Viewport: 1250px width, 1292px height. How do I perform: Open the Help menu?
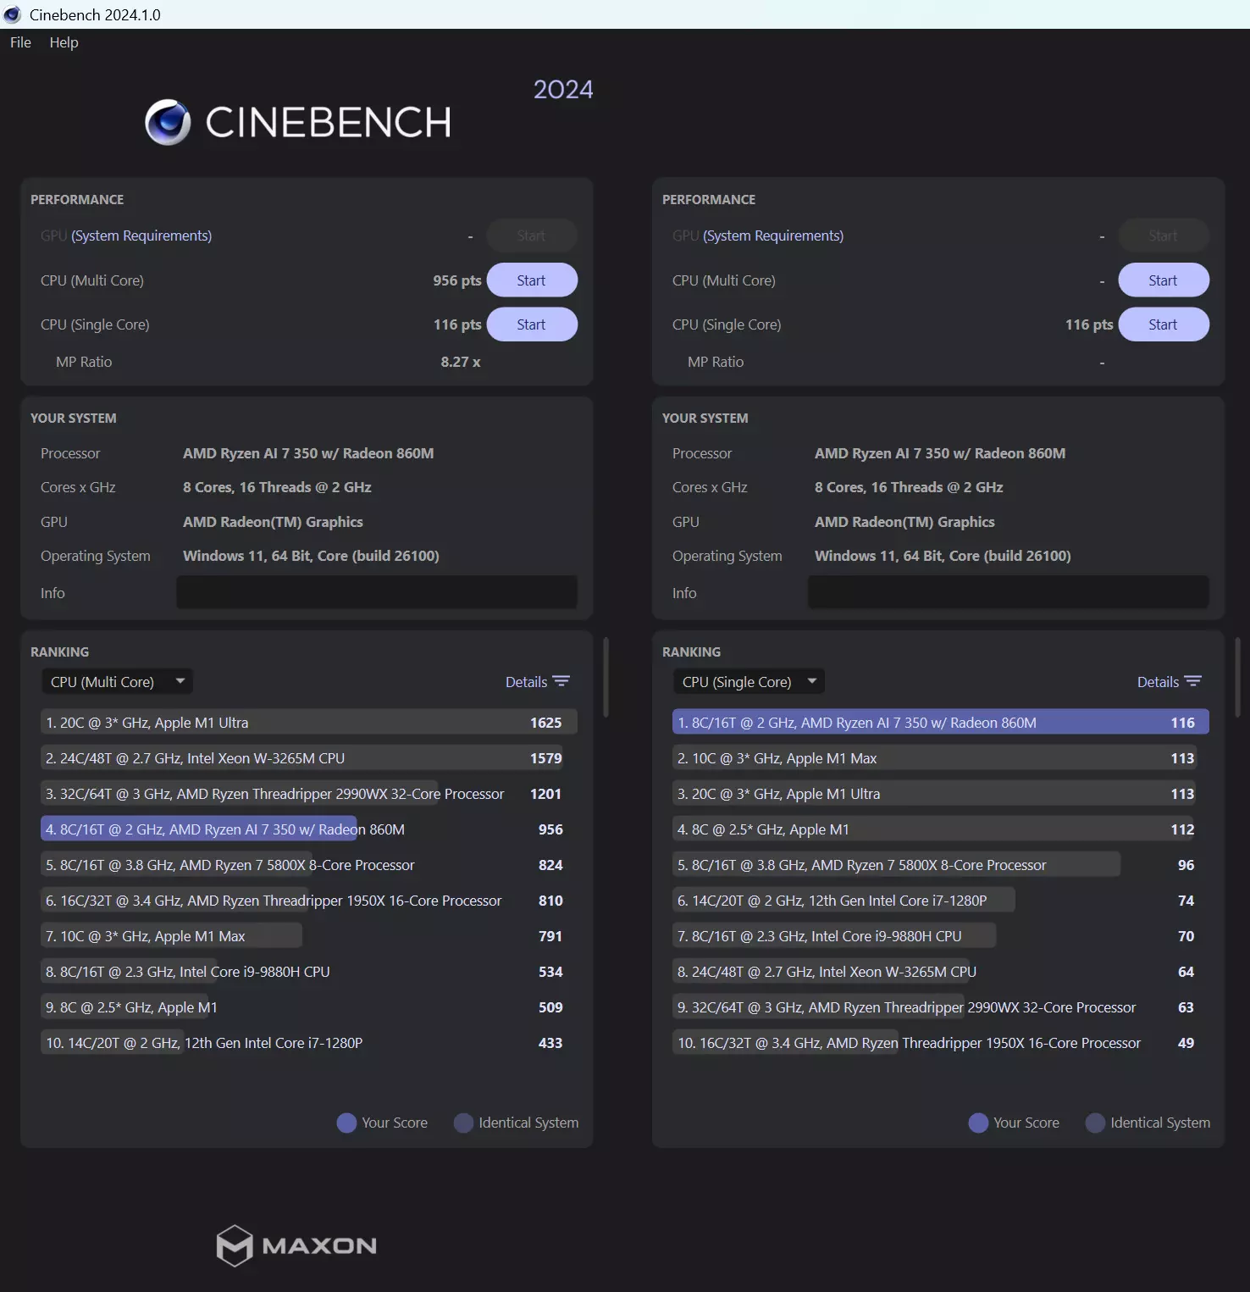pyautogui.click(x=64, y=42)
